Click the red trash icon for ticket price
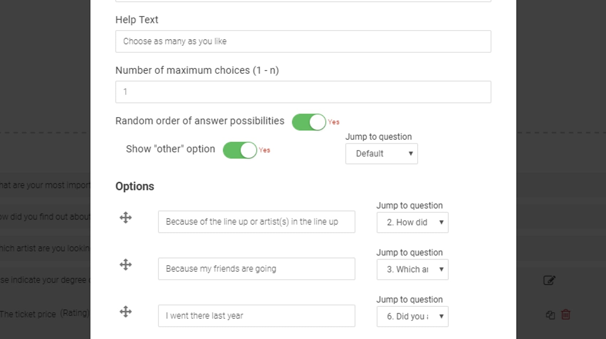The height and width of the screenshot is (339, 606). click(x=566, y=314)
